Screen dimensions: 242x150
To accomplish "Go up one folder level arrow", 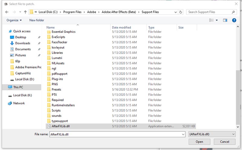I will [x=25, y=12].
